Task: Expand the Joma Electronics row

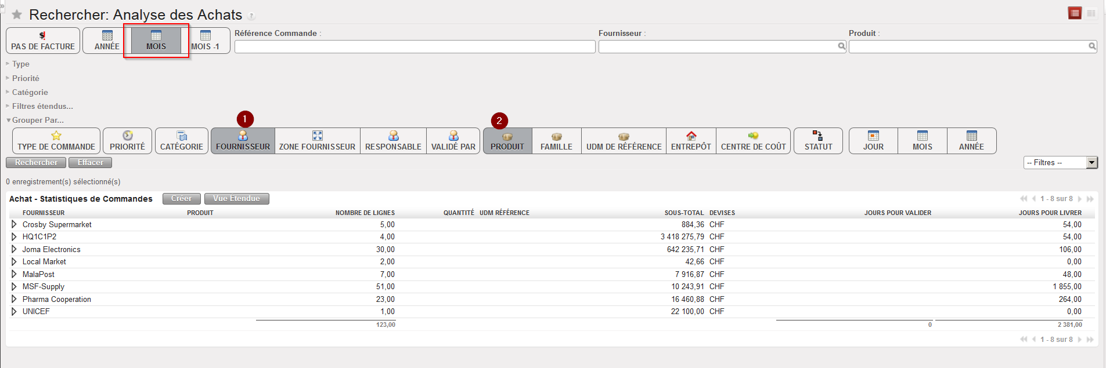Action: pyautogui.click(x=14, y=249)
